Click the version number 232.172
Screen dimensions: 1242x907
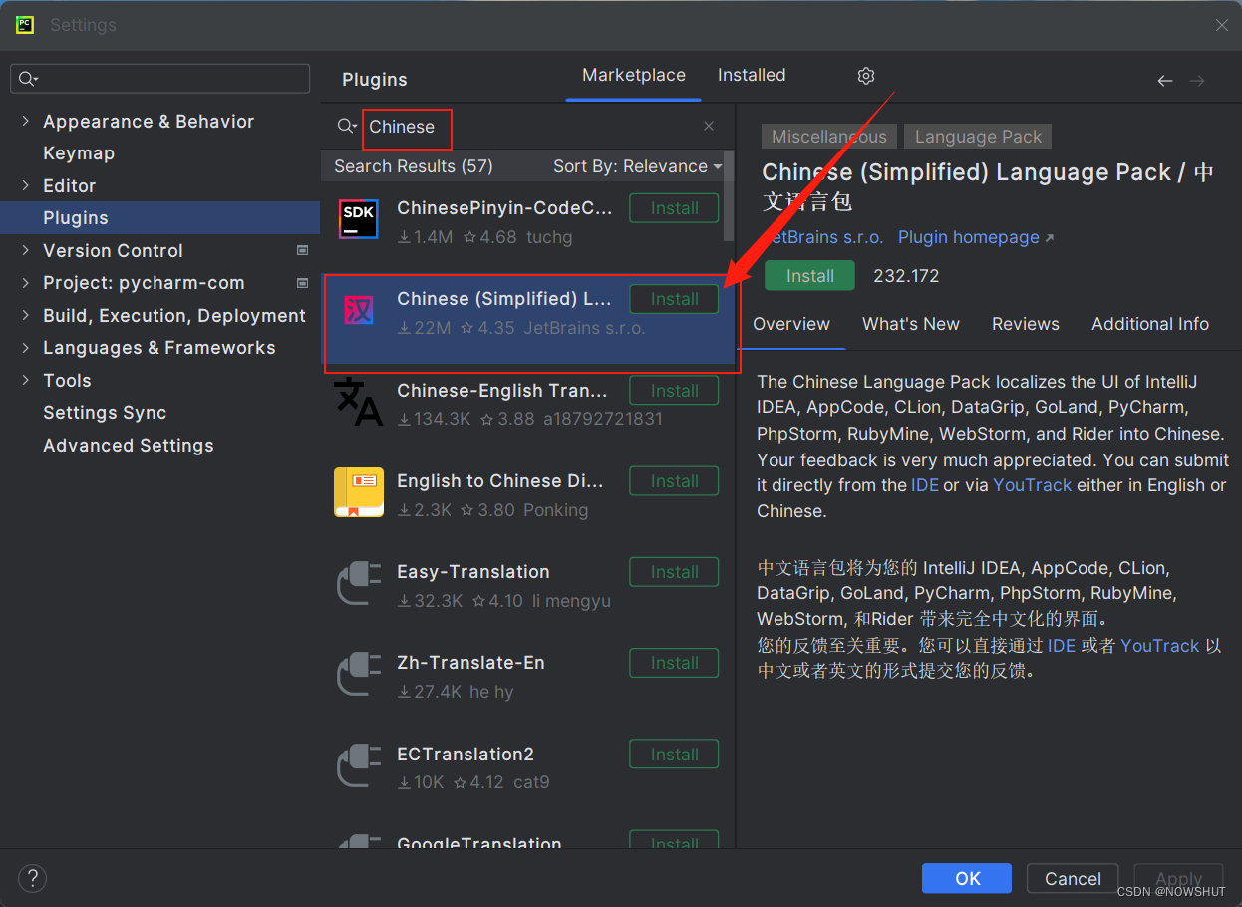coord(906,276)
